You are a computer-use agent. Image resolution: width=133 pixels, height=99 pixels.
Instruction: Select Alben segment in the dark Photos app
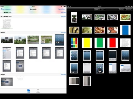point(103,9)
